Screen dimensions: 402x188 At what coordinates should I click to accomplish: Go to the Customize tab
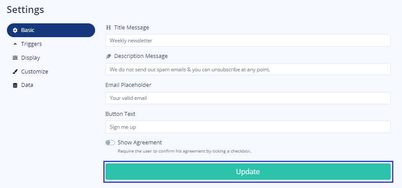pyautogui.click(x=35, y=72)
